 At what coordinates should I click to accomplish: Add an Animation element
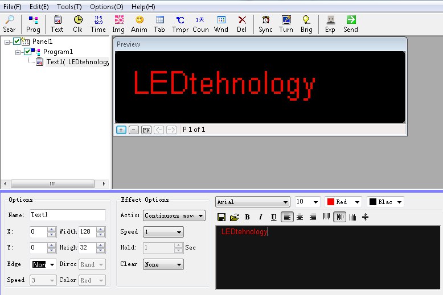pos(139,24)
